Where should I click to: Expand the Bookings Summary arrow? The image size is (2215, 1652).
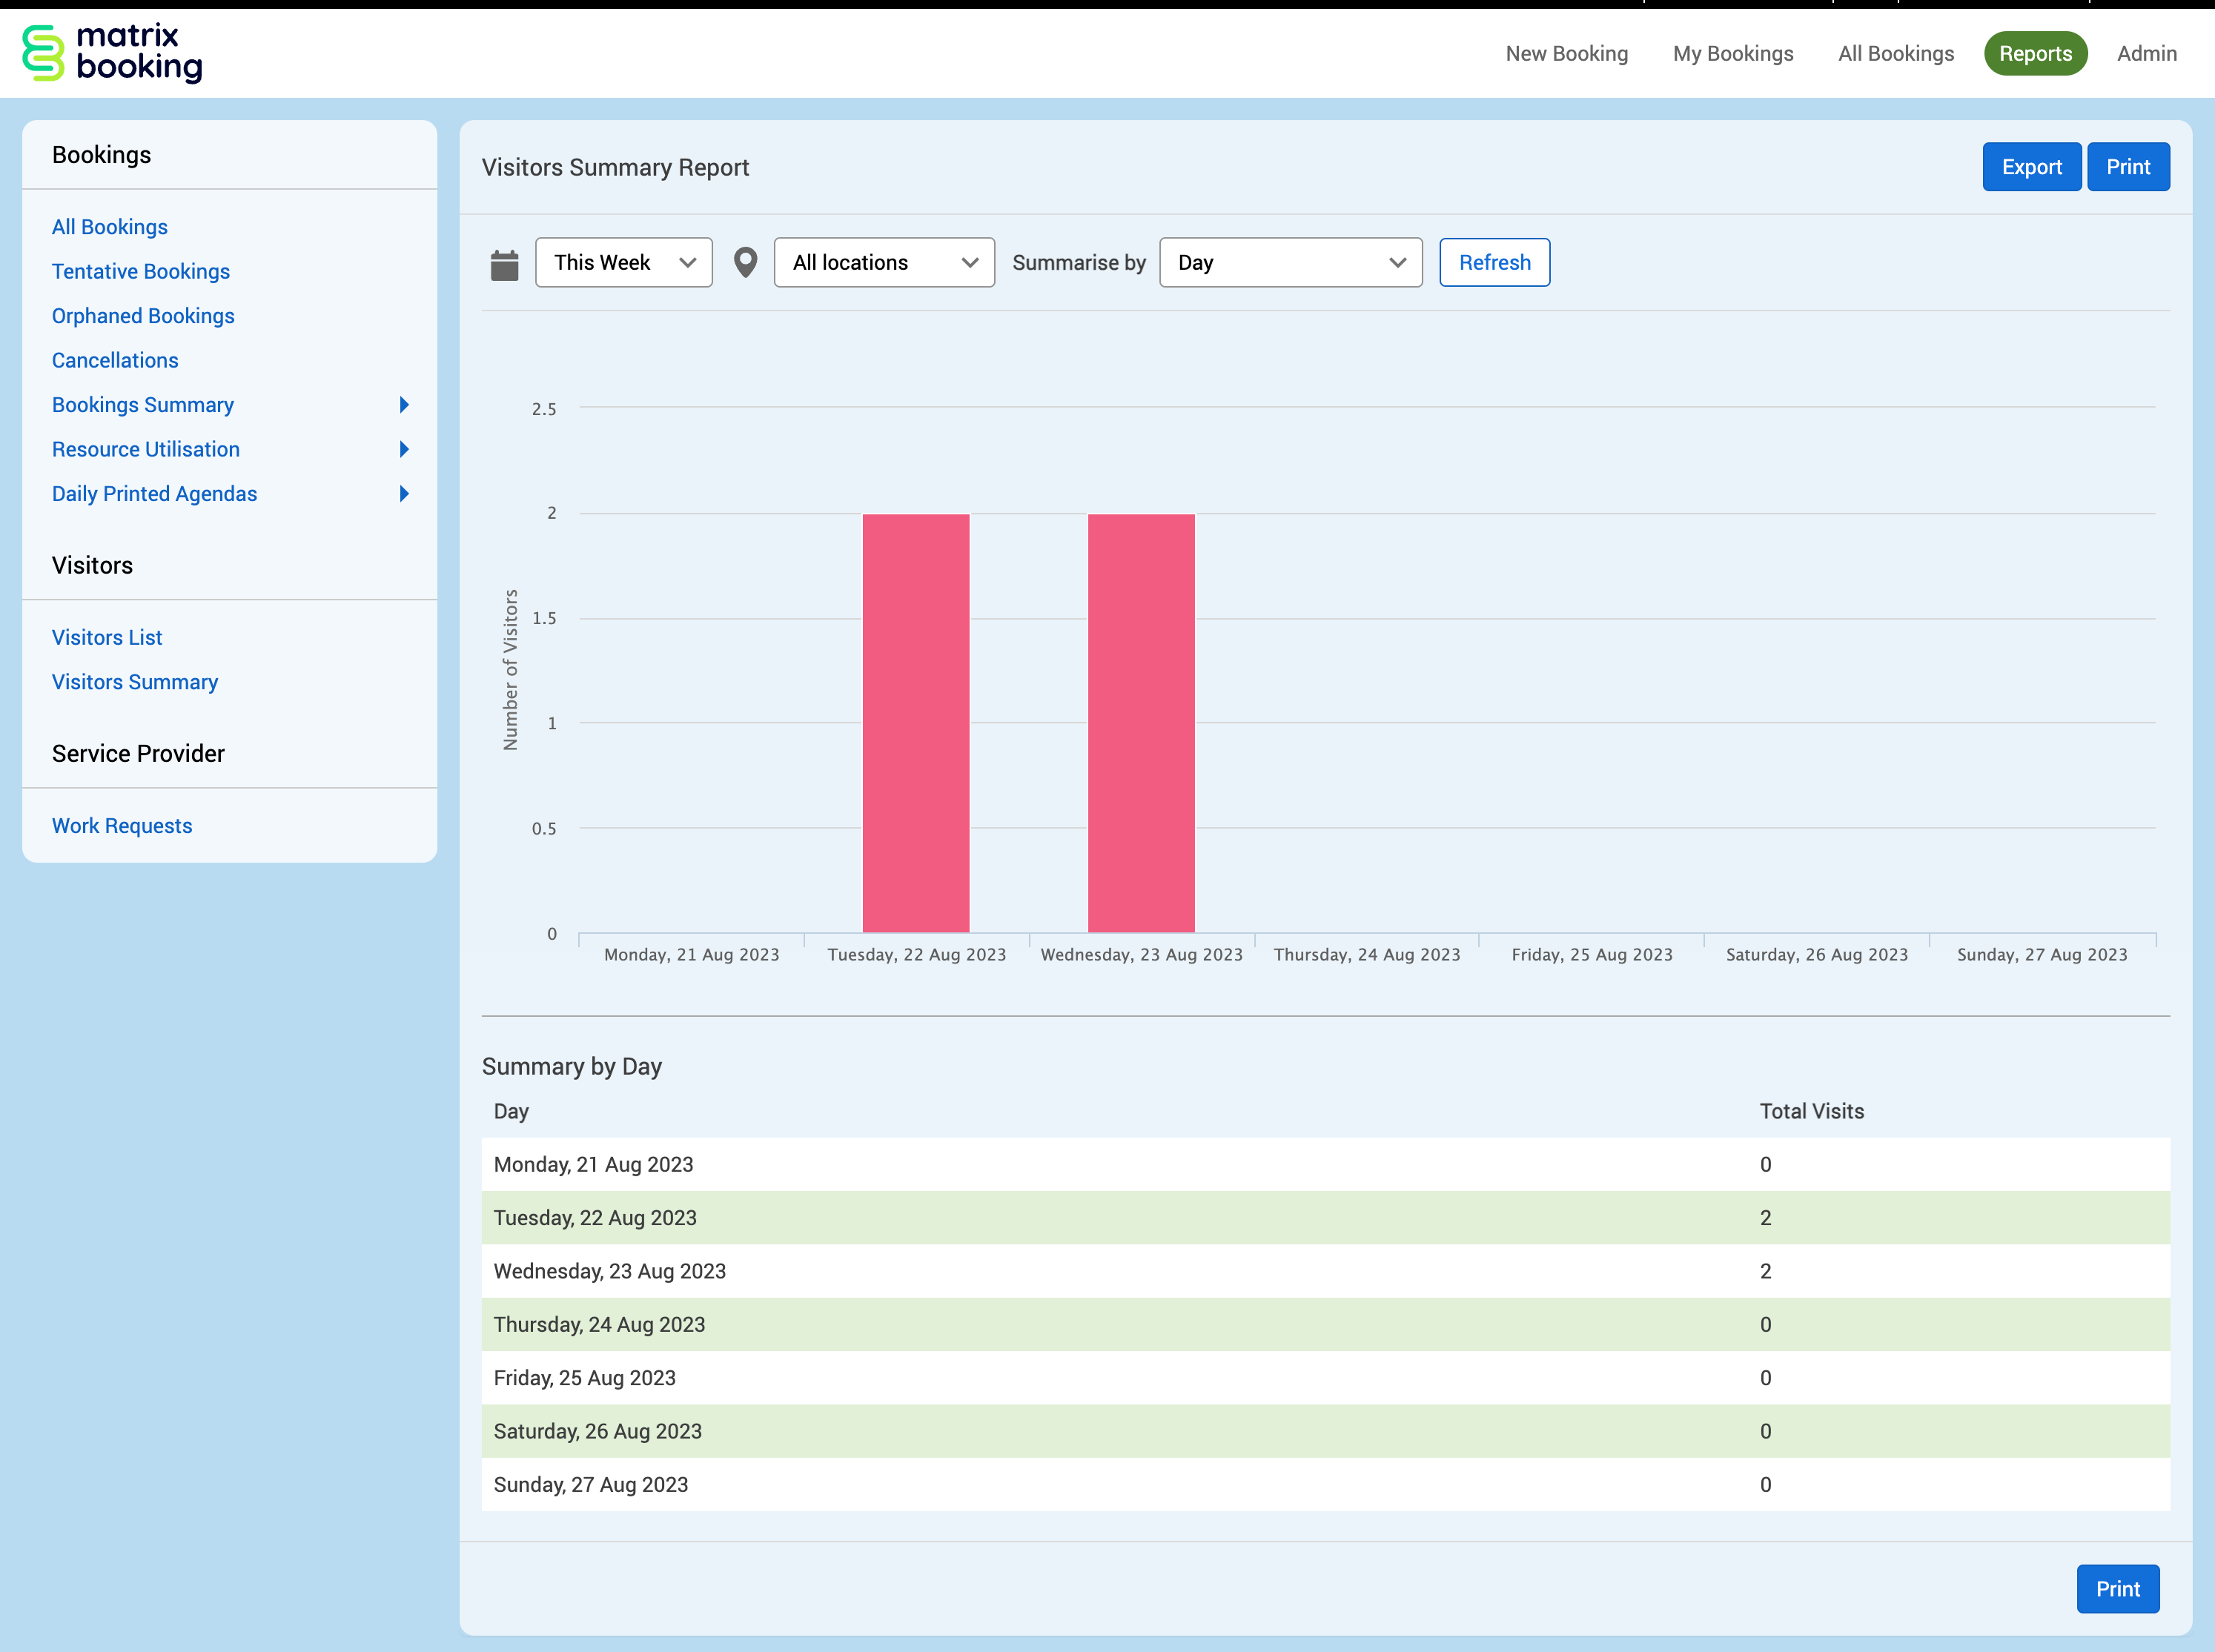click(x=404, y=405)
